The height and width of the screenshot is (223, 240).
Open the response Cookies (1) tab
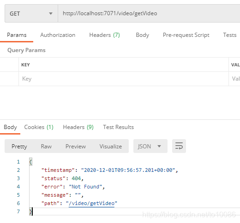tap(39, 127)
